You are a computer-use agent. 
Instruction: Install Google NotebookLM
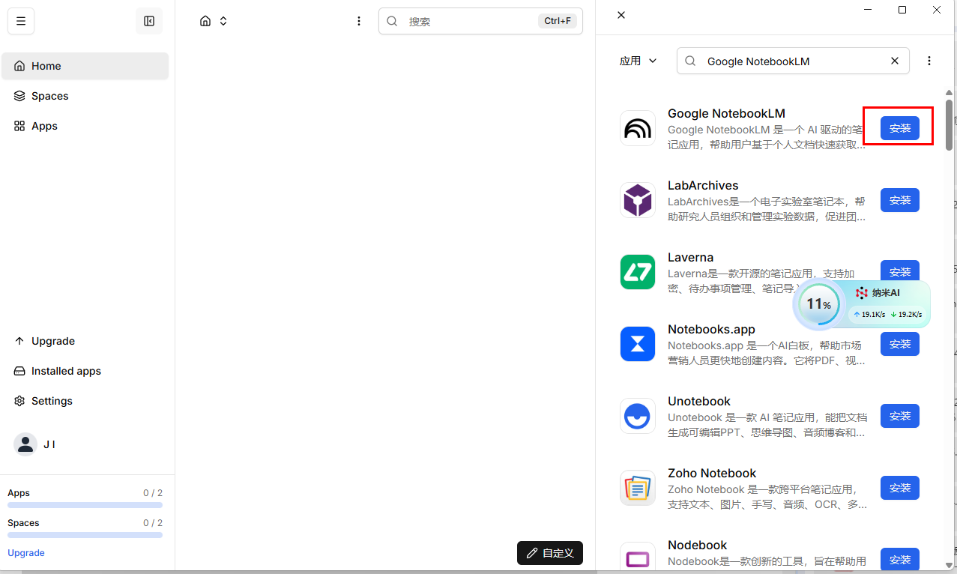tap(900, 128)
